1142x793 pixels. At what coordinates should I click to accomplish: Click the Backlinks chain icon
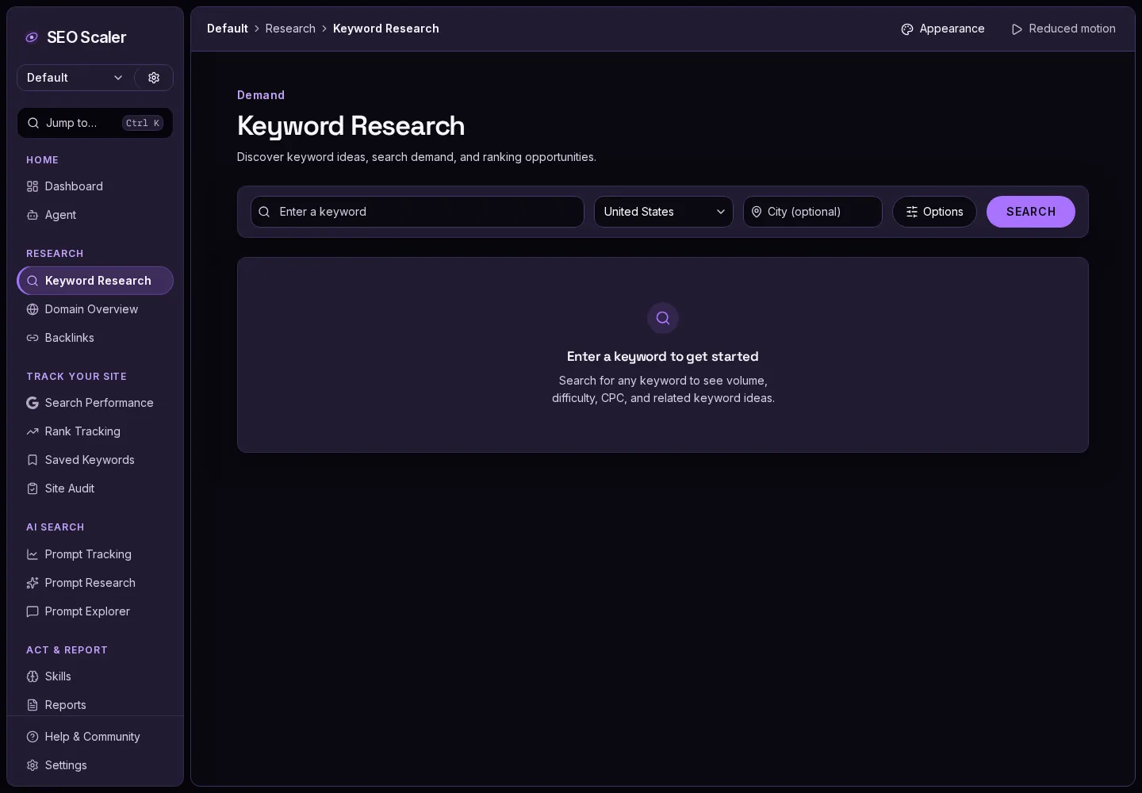click(x=33, y=338)
